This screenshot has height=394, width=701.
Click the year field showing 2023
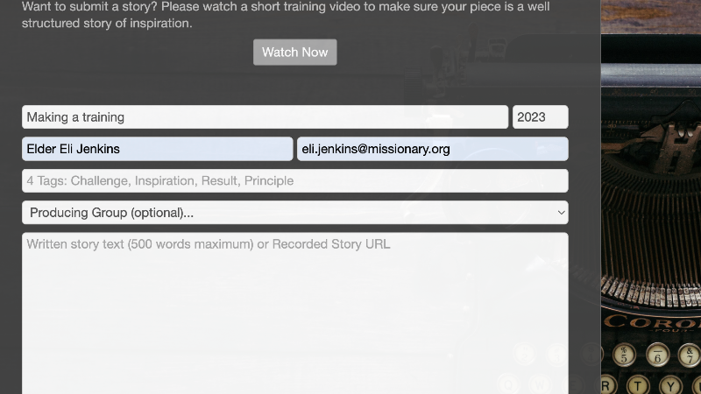[x=540, y=117]
